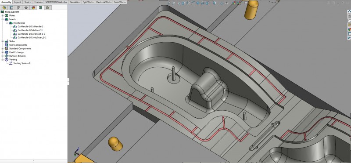351x163 pixels.
Task: Open the Custom Properties task pane icon
Action: tap(349, 34)
